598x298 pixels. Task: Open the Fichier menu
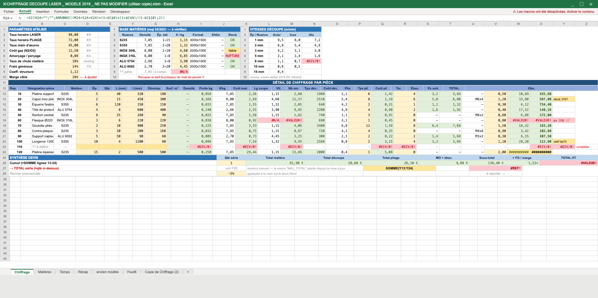tap(9, 12)
